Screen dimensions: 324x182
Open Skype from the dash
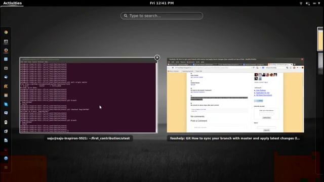[6, 104]
